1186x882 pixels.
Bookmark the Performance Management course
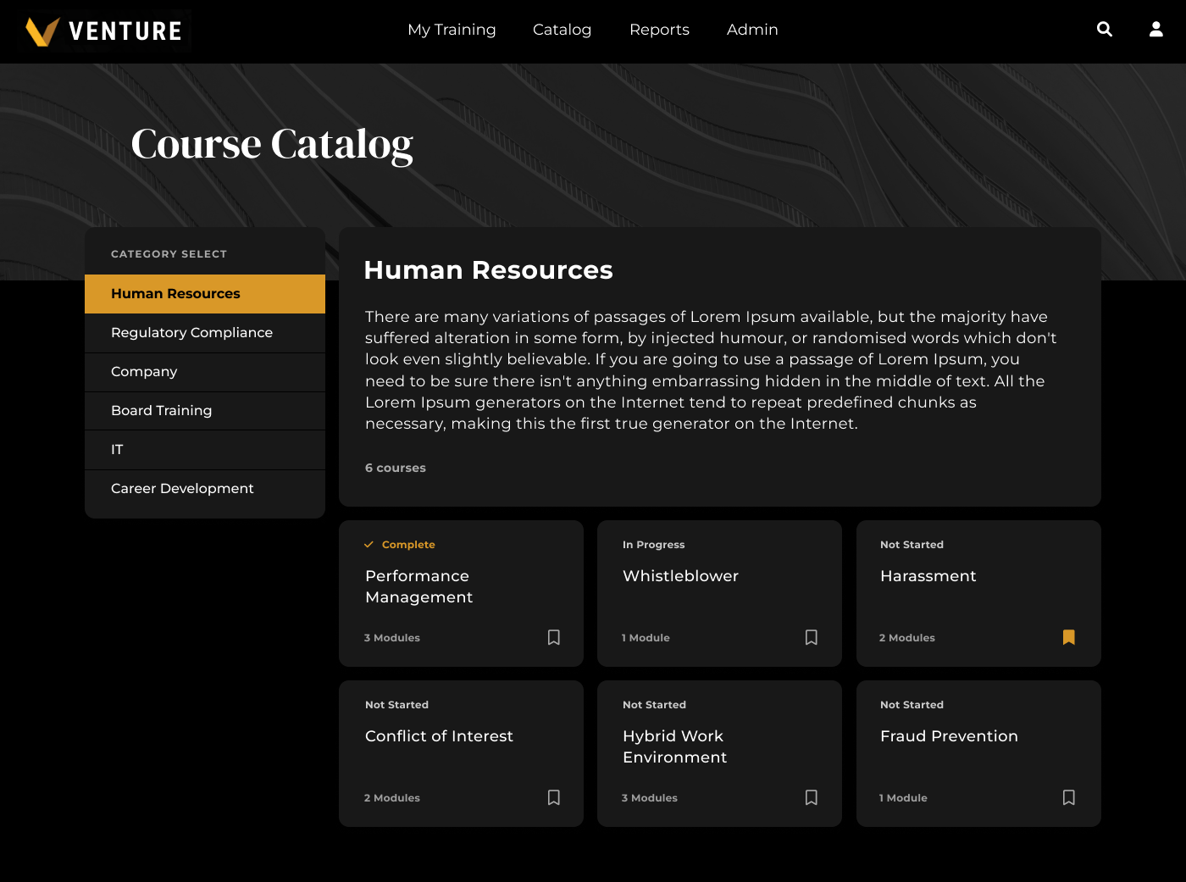click(553, 637)
